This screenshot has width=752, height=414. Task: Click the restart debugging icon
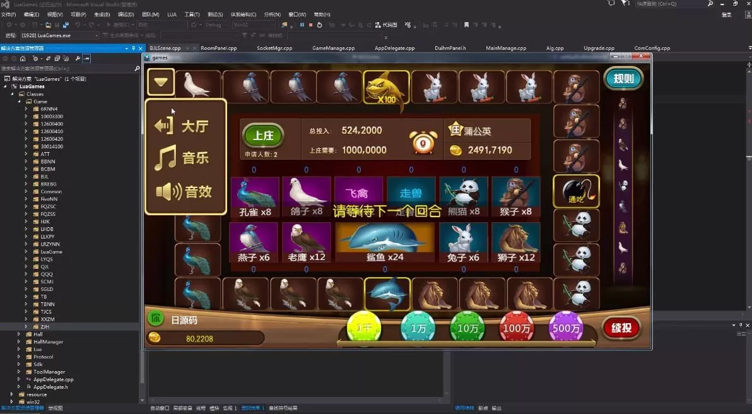click(319, 25)
